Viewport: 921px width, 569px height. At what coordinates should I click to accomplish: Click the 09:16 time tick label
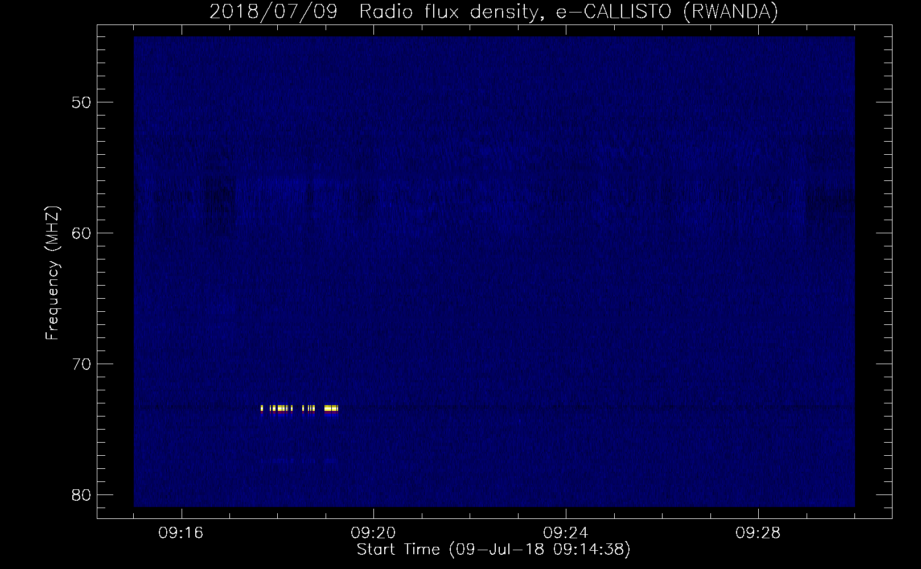[181, 533]
